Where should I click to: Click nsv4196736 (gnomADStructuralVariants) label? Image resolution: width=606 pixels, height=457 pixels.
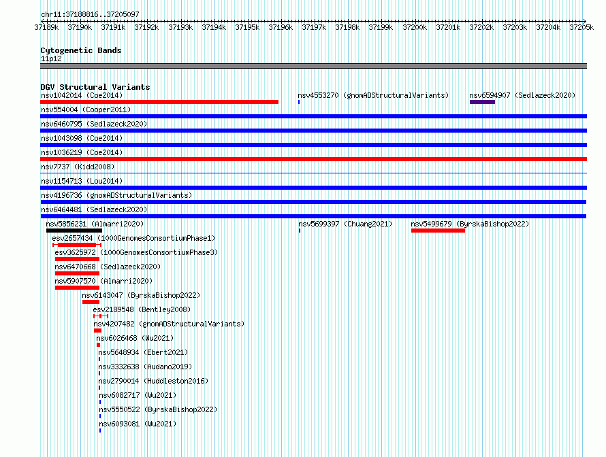point(116,195)
